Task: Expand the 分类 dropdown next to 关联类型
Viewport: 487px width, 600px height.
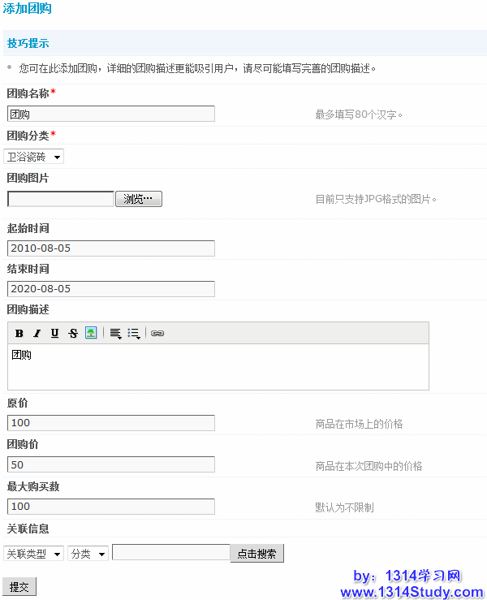Action: [88, 554]
